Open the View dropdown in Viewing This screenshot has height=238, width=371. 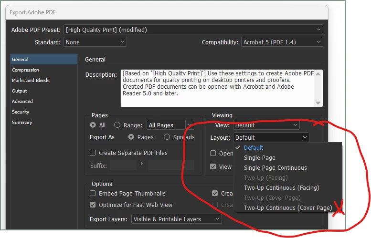pos(266,125)
